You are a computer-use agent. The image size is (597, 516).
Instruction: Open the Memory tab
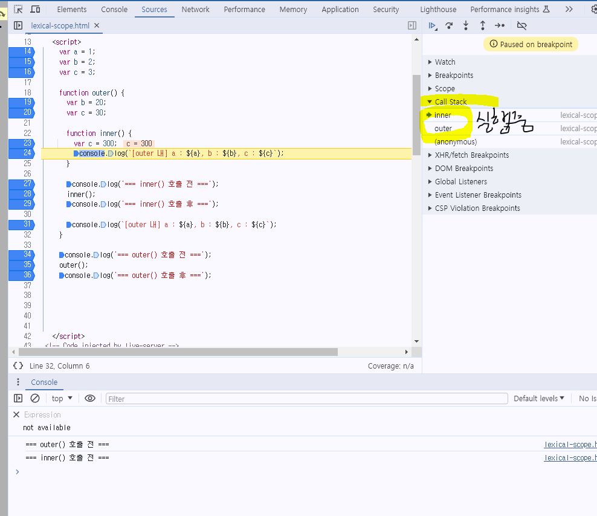coord(293,9)
